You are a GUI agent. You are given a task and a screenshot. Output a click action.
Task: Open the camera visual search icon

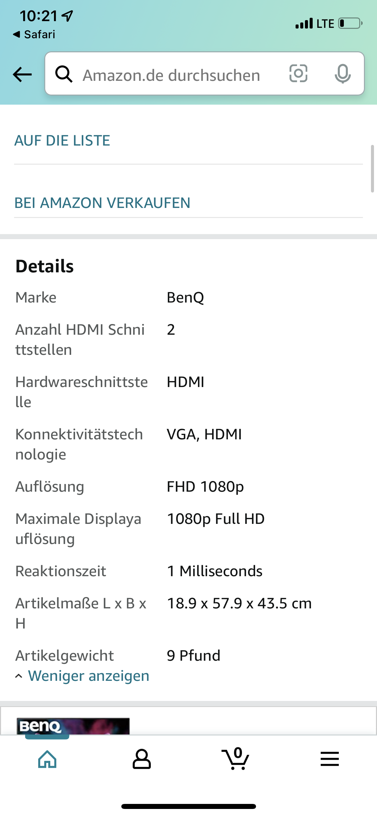(x=298, y=74)
